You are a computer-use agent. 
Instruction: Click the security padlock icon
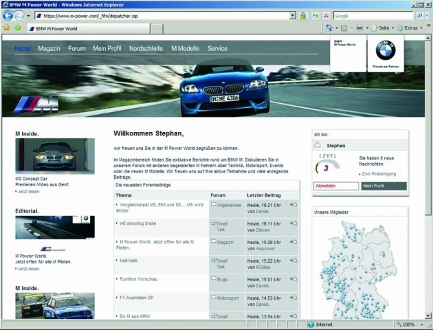point(303,16)
